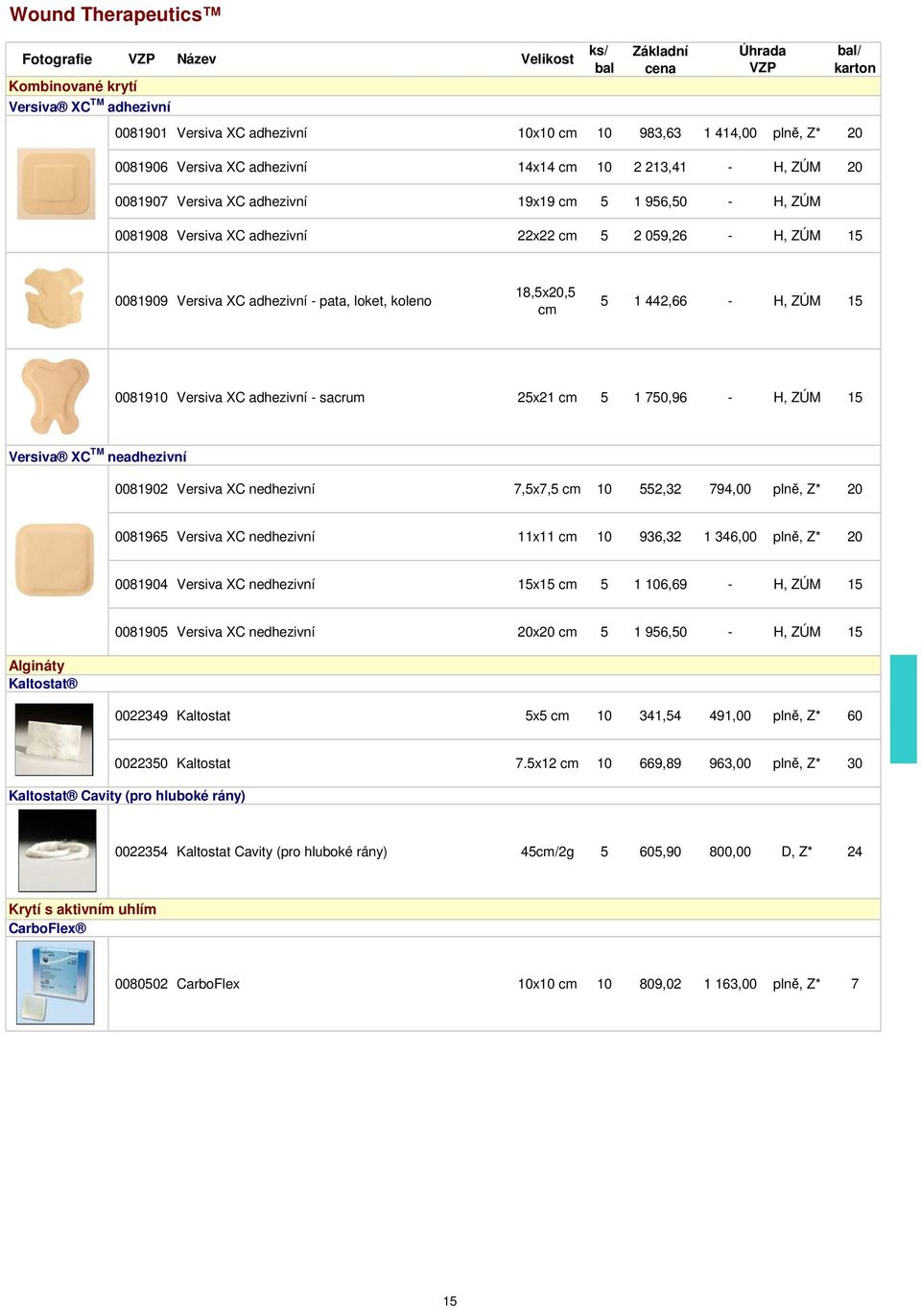921x1308 pixels.
Task: Click the 'Kaltostat®' subsection heading
Action: tap(43, 684)
